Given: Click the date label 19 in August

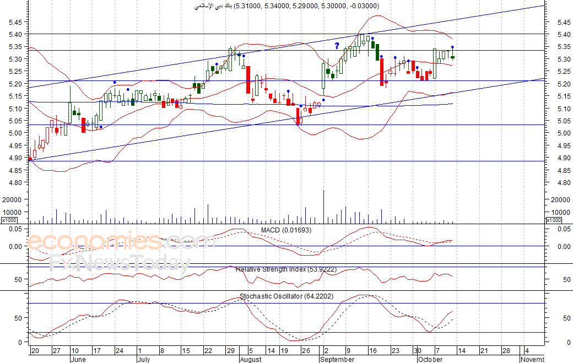Looking at the screenshot, I should pyautogui.click(x=284, y=351).
